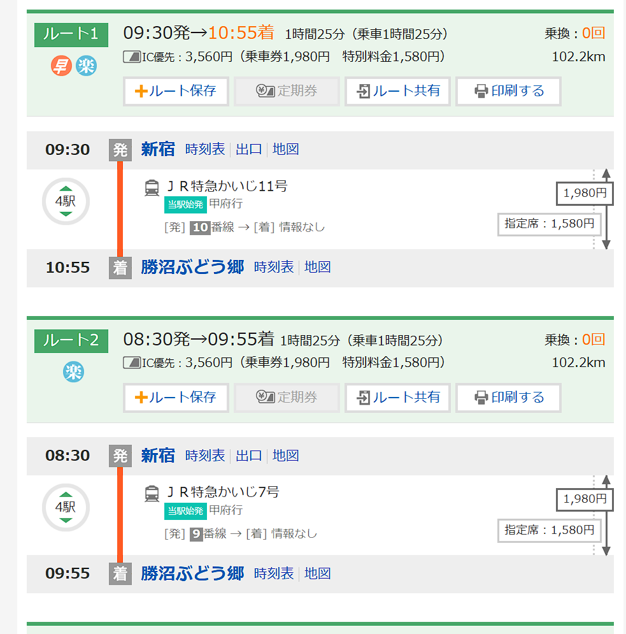Click the 定期券 button in Route 1

(287, 91)
